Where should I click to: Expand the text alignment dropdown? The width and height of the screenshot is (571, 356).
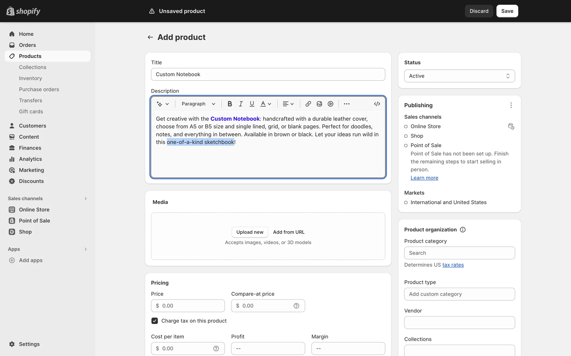point(288,104)
